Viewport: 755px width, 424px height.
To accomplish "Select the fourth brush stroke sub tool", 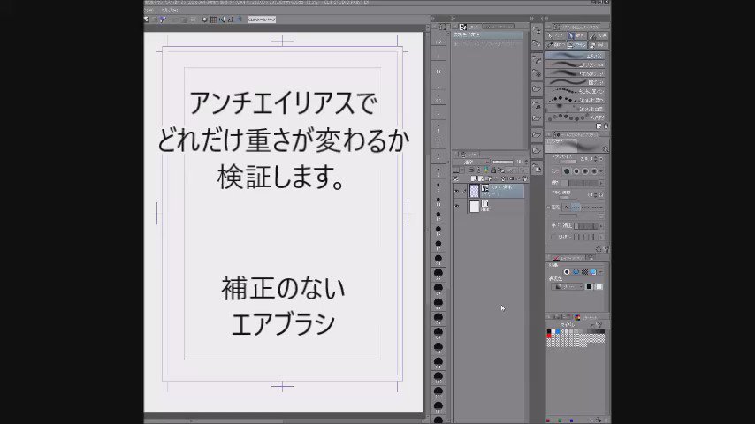I will pyautogui.click(x=576, y=82).
